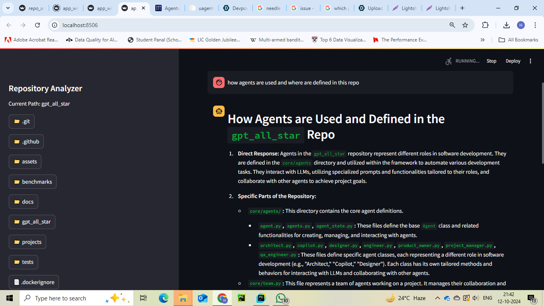Launch Microsoft Edge from taskbar

pyautogui.click(x=164, y=298)
